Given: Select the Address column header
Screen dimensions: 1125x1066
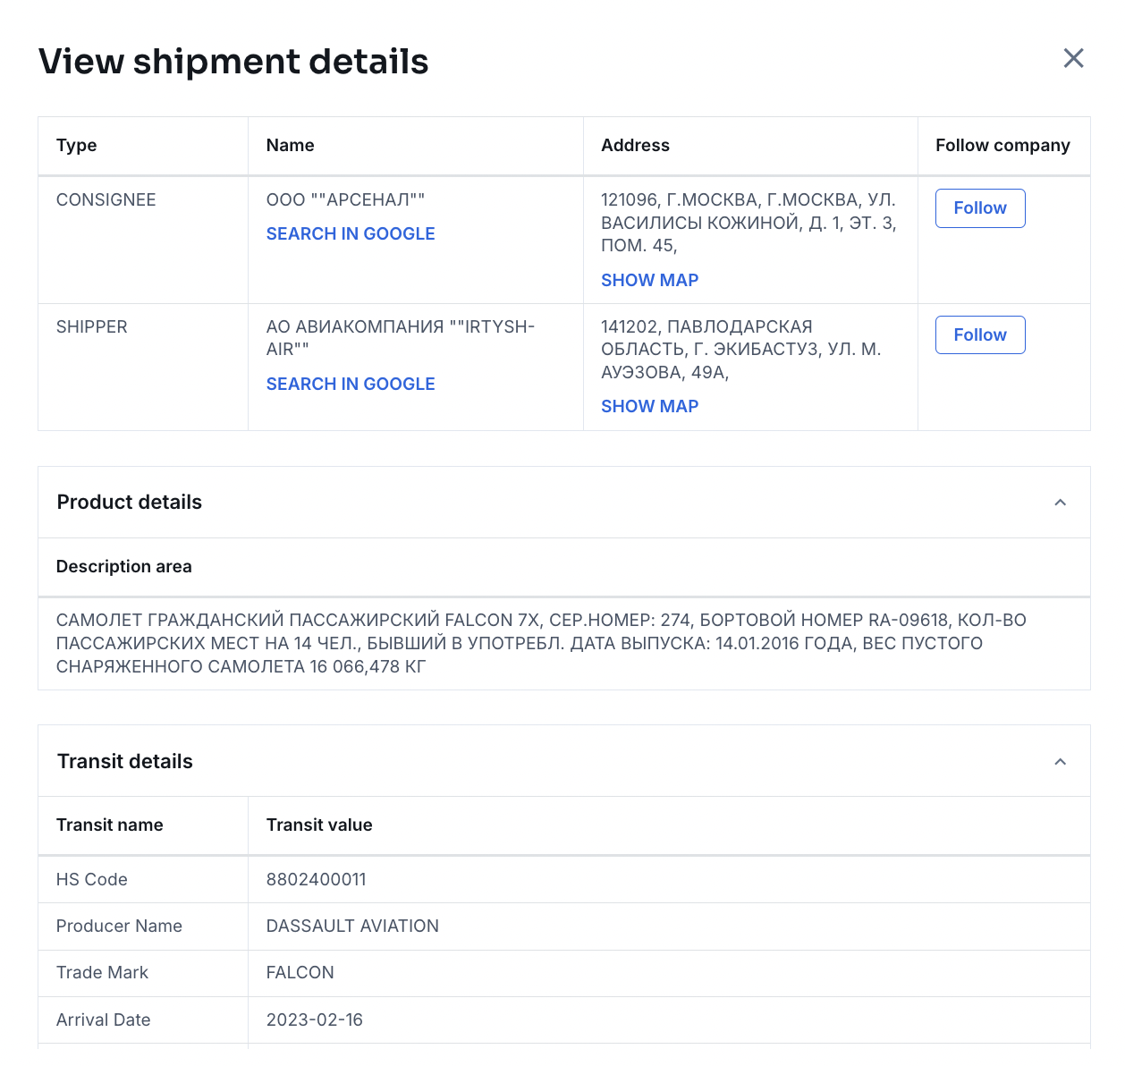Looking at the screenshot, I should pyautogui.click(x=635, y=146).
